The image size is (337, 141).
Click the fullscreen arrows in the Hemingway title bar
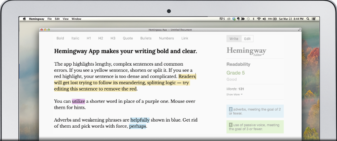click(x=299, y=30)
